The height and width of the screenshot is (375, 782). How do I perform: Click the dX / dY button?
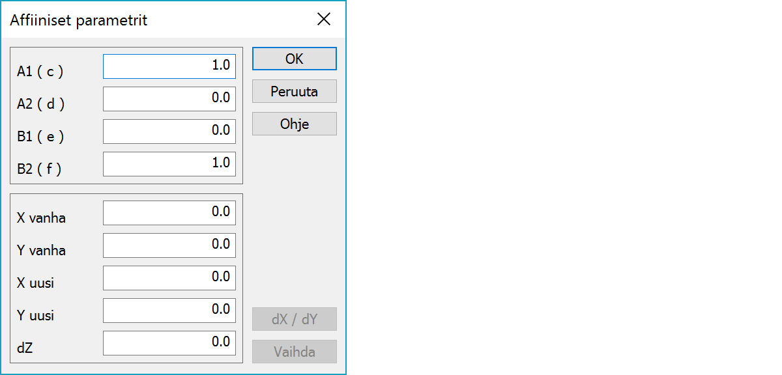click(x=294, y=319)
